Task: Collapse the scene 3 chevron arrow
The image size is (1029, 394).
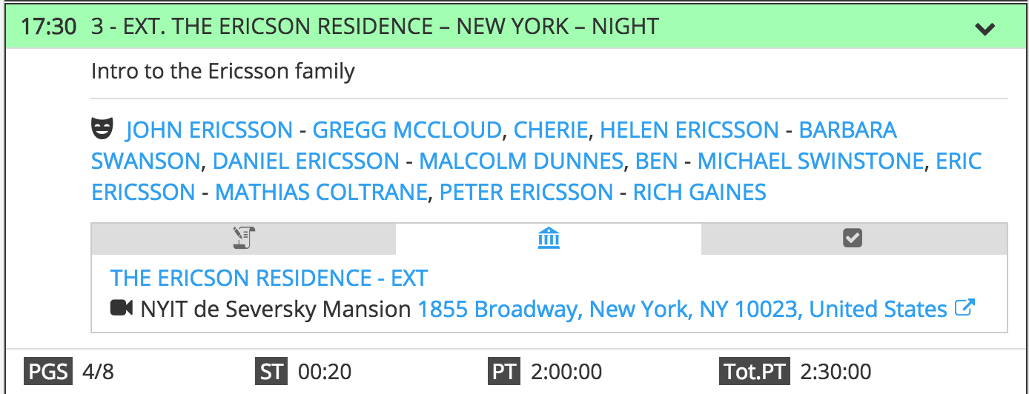Action: 985,29
